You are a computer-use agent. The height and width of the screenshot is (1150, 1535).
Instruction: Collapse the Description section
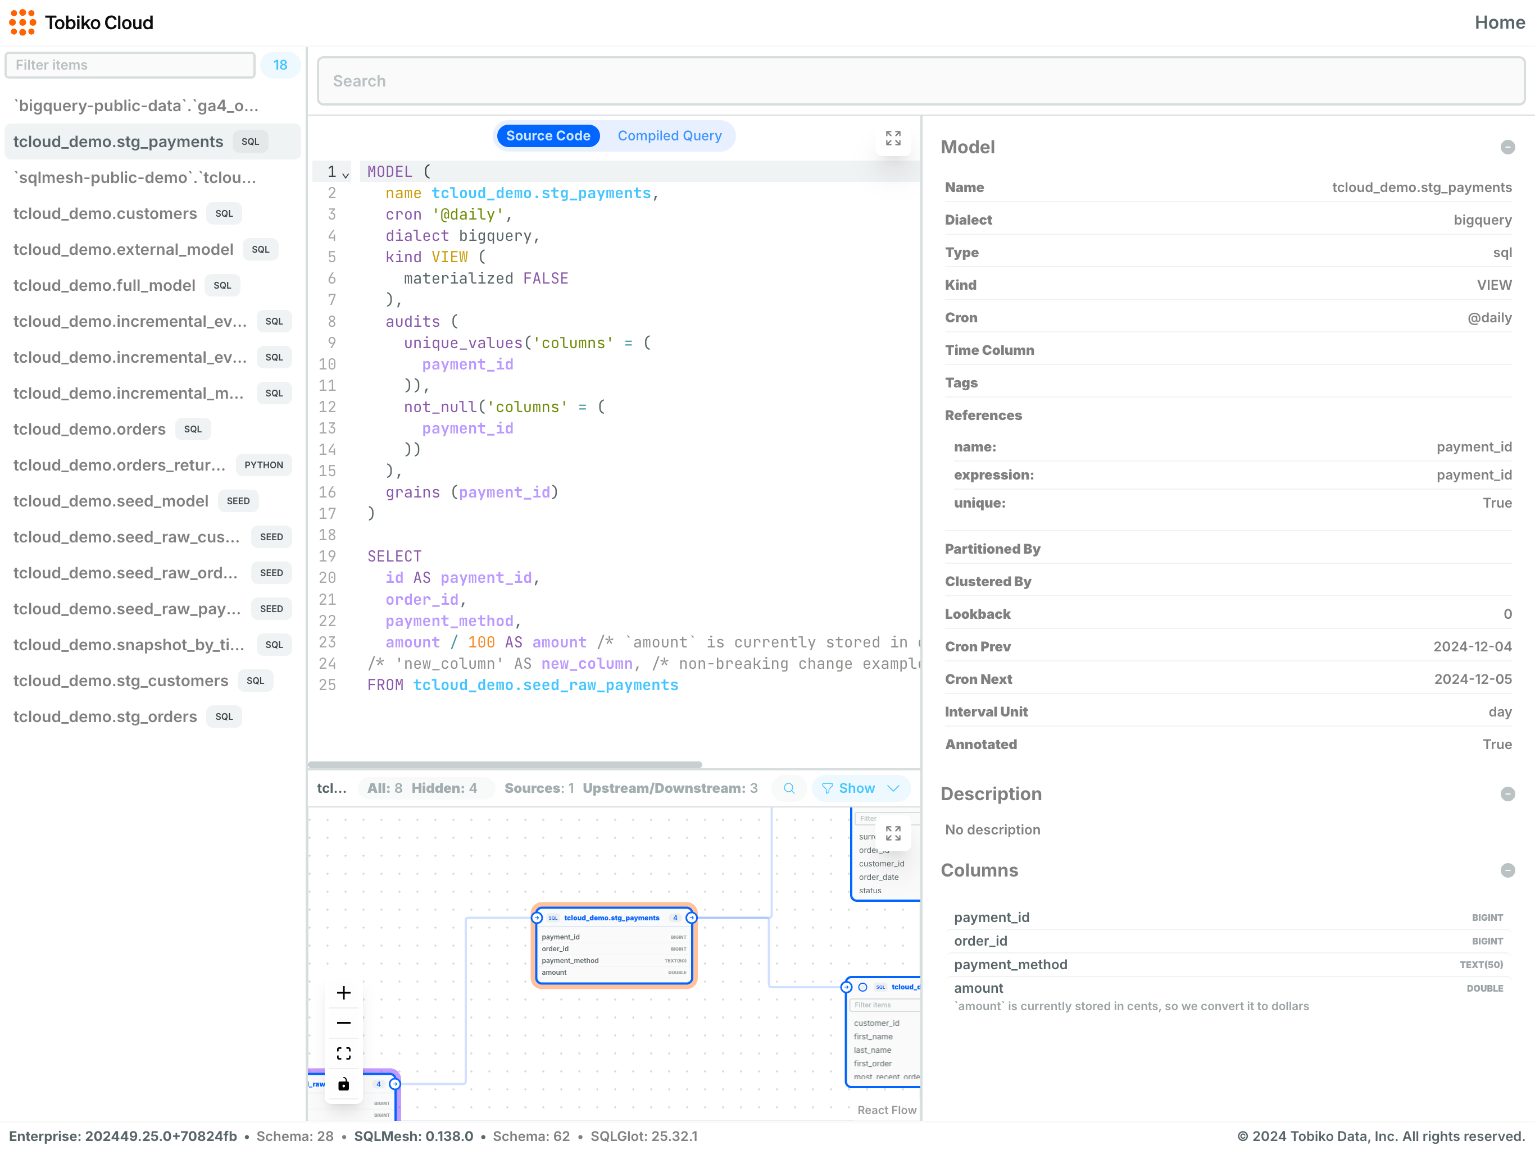(1507, 793)
